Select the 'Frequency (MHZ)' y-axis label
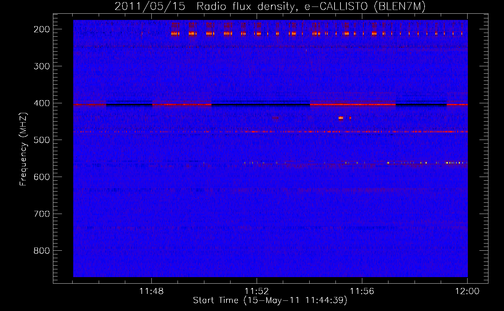504x311 pixels. click(24, 149)
